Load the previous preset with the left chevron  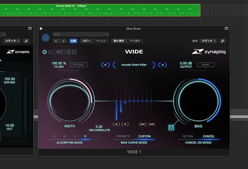(105, 65)
